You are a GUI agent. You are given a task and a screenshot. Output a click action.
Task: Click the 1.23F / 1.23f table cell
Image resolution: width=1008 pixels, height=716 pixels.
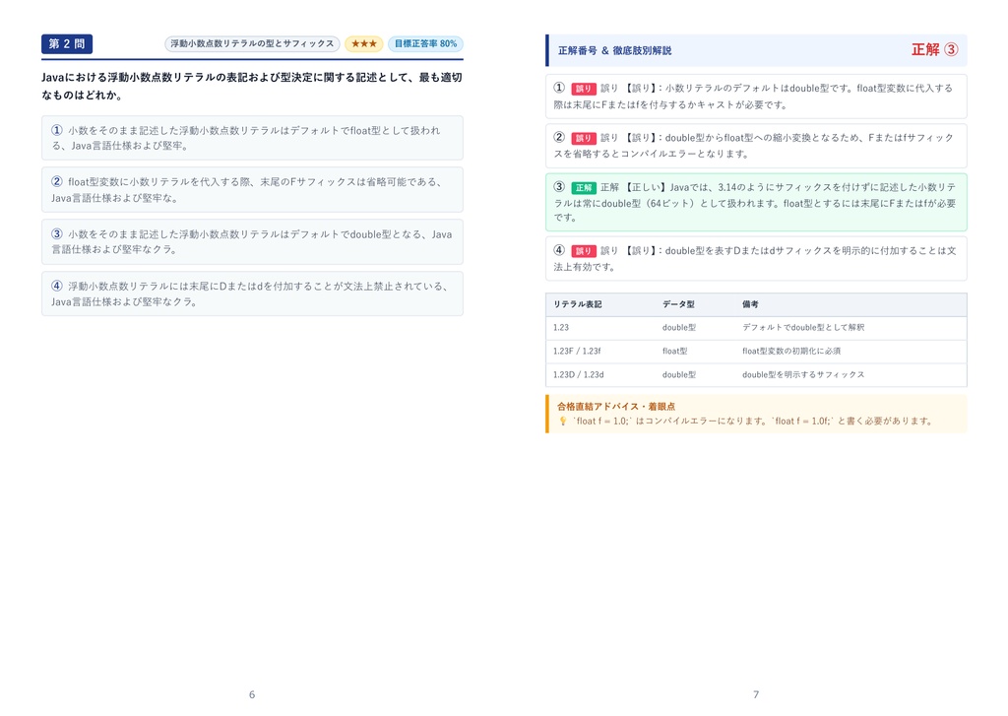coord(577,352)
